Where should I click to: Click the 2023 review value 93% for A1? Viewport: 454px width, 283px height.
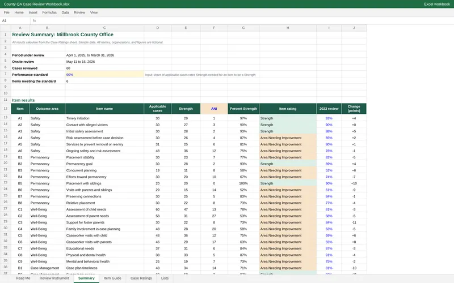click(329, 118)
